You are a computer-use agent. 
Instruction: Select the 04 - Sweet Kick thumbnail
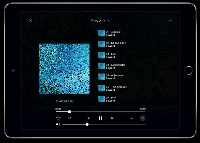[101, 66]
